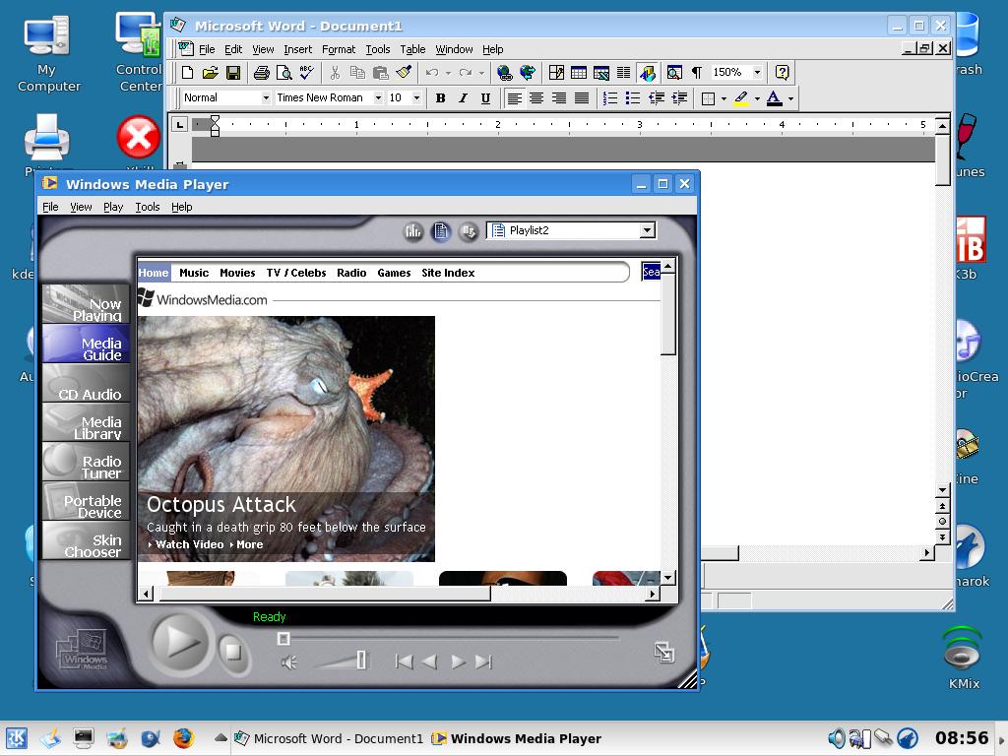The image size is (1008, 756).
Task: Apply bulleted list in Word formatting bar
Action: [x=633, y=97]
